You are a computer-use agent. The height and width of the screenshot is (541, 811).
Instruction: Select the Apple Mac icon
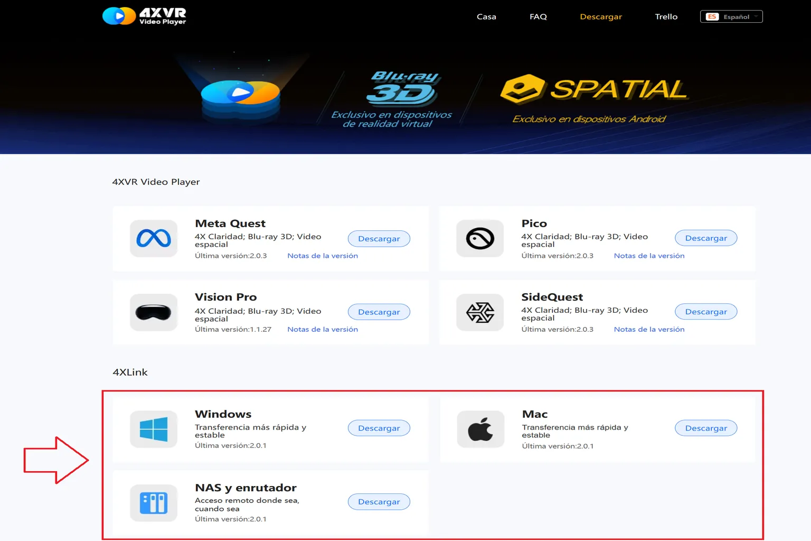pyautogui.click(x=480, y=429)
